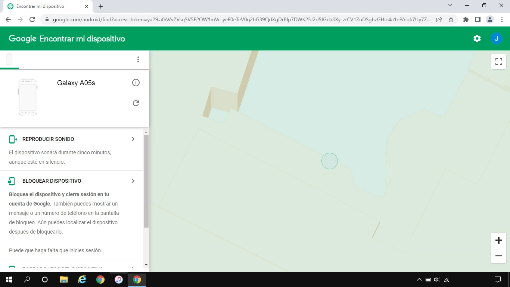Zoom in on the map with plus control
Screen dimensions: 510x287
click(x=498, y=240)
